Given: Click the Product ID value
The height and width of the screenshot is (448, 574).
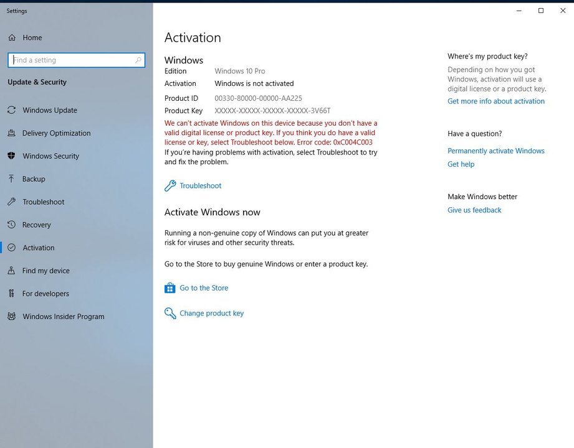Looking at the screenshot, I should 258,98.
